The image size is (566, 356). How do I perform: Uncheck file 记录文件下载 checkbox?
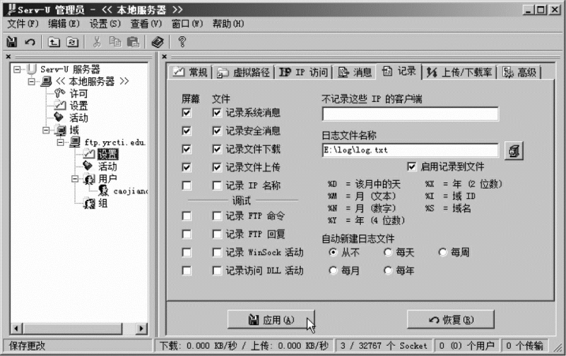click(216, 148)
